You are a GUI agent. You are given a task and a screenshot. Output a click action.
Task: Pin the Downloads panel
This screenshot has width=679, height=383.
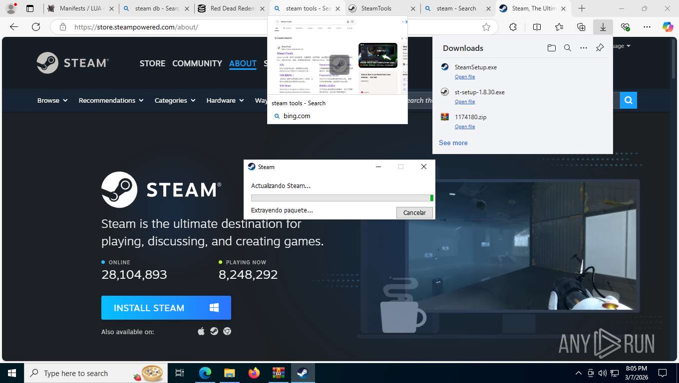pyautogui.click(x=600, y=48)
